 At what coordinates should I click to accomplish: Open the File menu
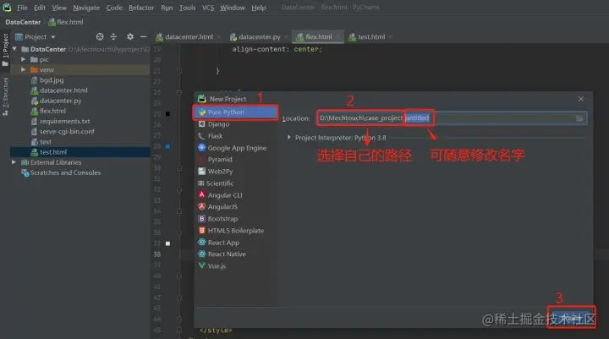(22, 8)
